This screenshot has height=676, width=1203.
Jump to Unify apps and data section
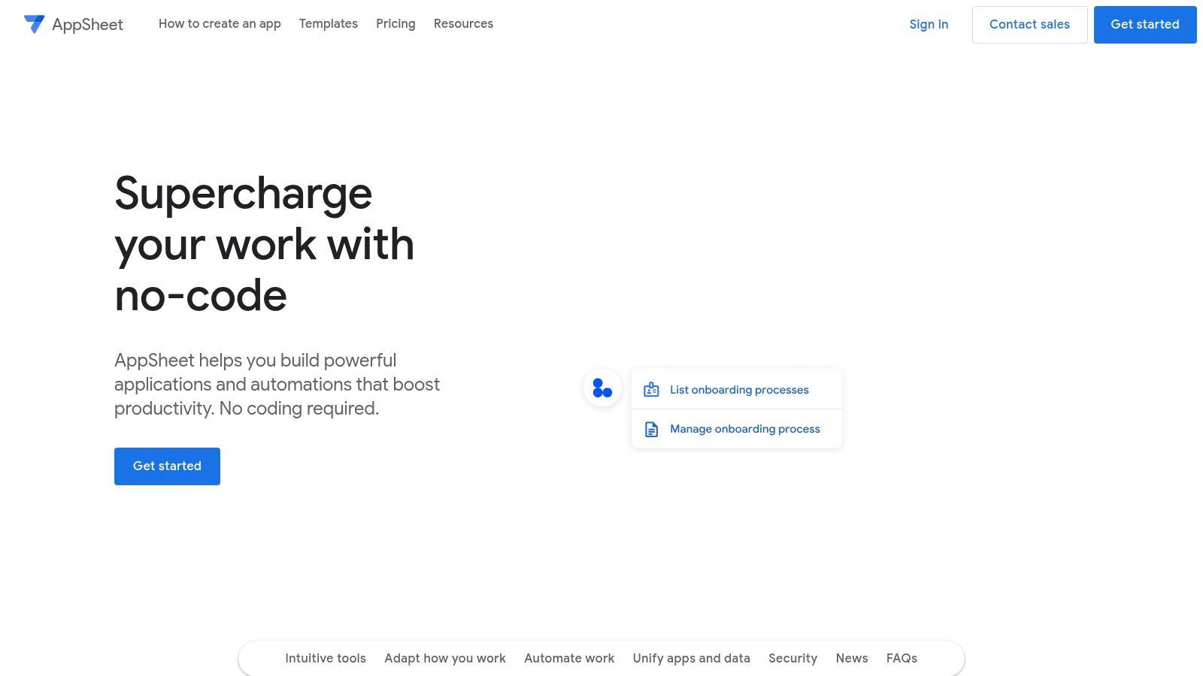(x=692, y=659)
